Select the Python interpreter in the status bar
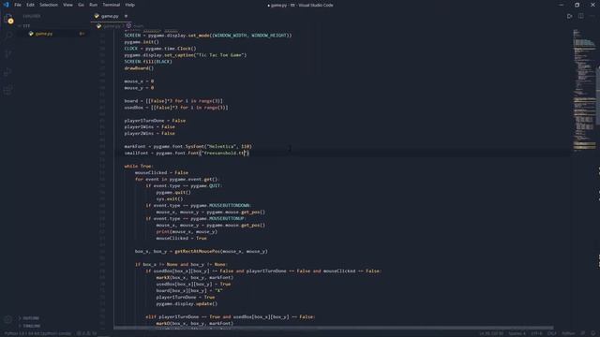 [37, 333]
